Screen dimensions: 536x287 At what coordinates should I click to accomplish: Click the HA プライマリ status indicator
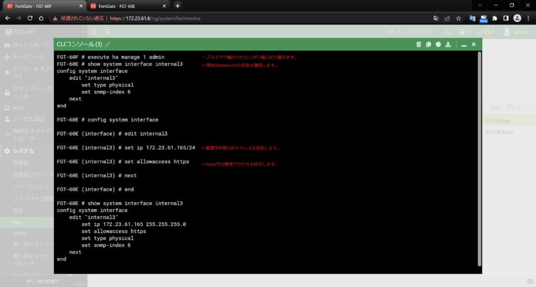[x=408, y=32]
